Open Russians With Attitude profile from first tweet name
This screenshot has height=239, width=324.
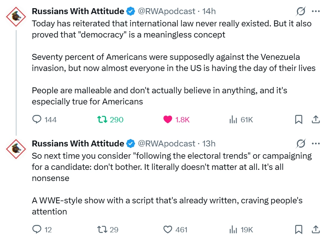tap(78, 12)
